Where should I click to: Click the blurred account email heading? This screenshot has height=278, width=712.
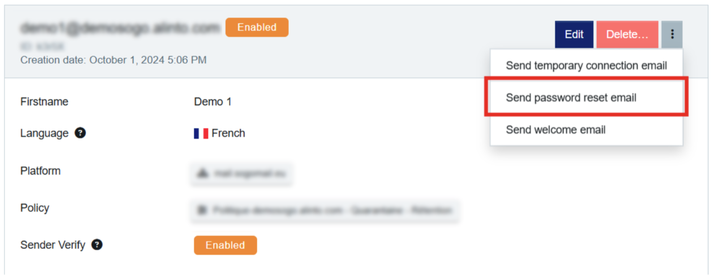click(x=120, y=28)
